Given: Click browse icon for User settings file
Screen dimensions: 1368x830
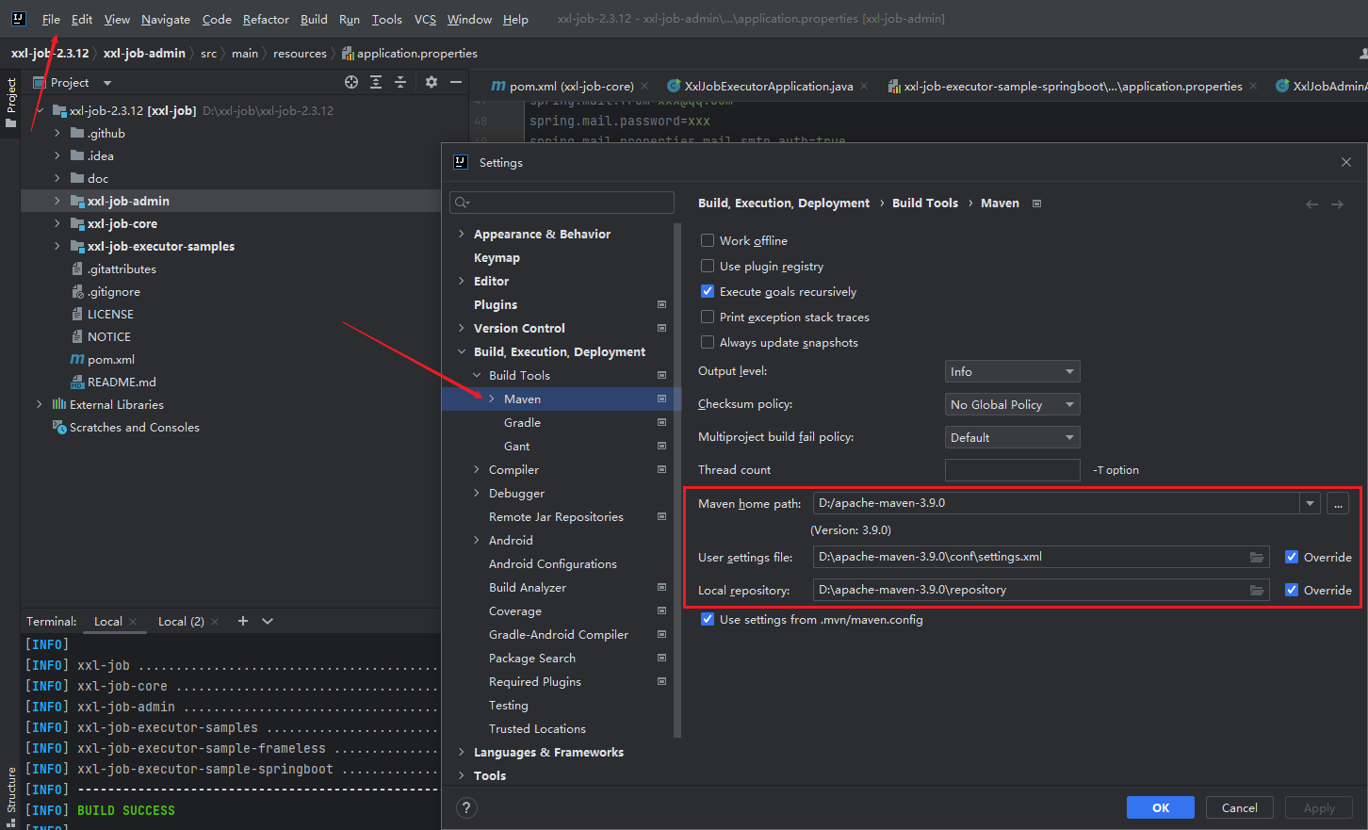Looking at the screenshot, I should coord(1257,557).
